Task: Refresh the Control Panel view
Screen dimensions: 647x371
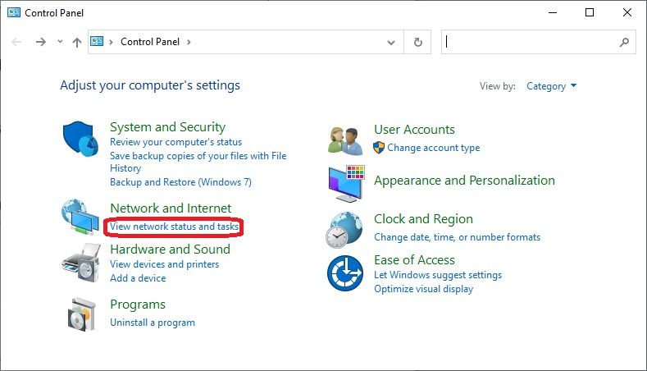Action: click(417, 42)
